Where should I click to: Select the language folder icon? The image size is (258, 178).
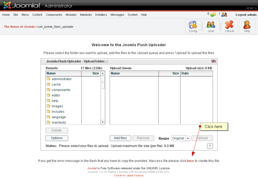[48, 117]
